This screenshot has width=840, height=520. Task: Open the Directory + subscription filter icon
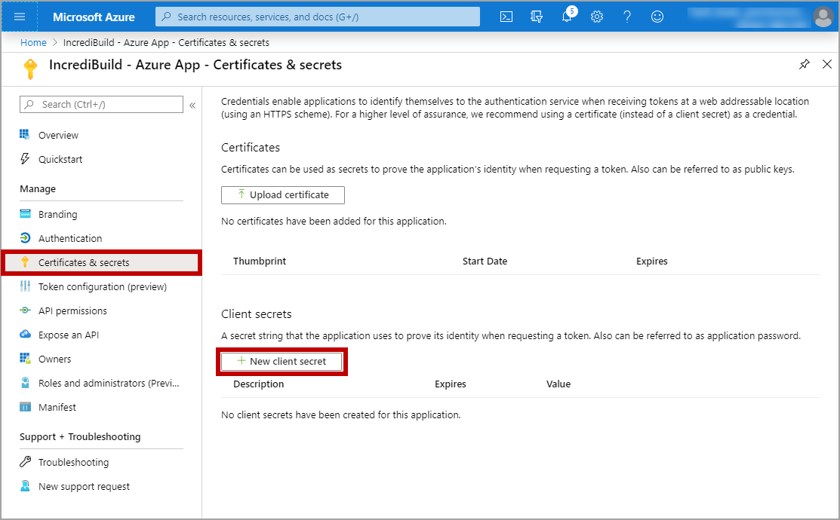tap(537, 17)
